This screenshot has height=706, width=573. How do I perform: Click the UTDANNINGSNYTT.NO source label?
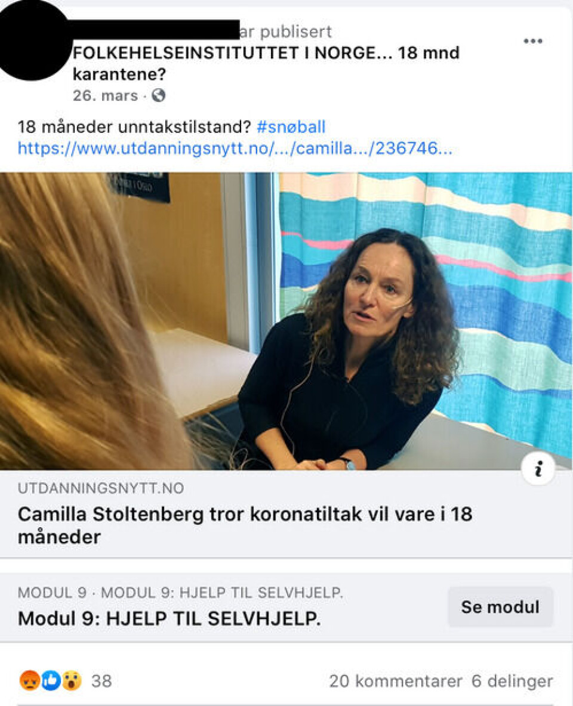[100, 488]
